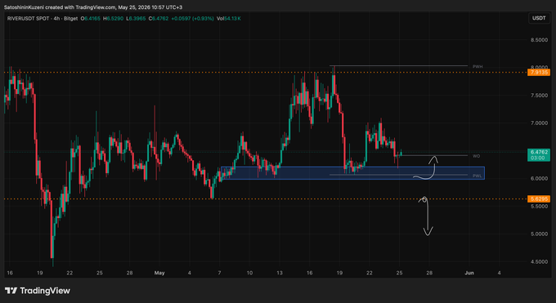Click the 10 date on the time axis

pyautogui.click(x=249, y=273)
